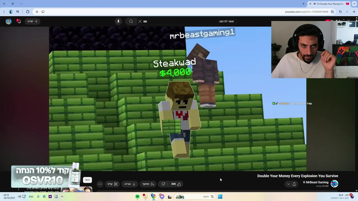Open Windows Start button
Image resolution: width=358 pixels, height=201 pixels.
pos(220,197)
